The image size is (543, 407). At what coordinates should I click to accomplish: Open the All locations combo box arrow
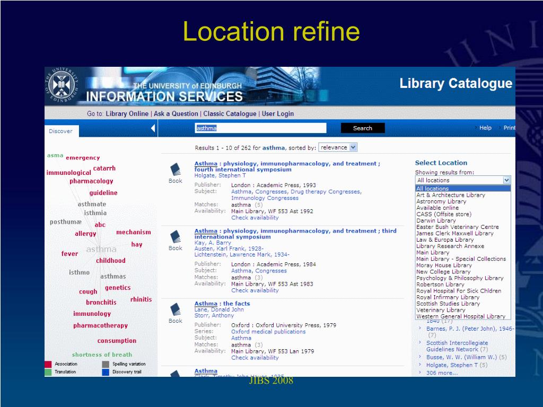click(x=506, y=180)
